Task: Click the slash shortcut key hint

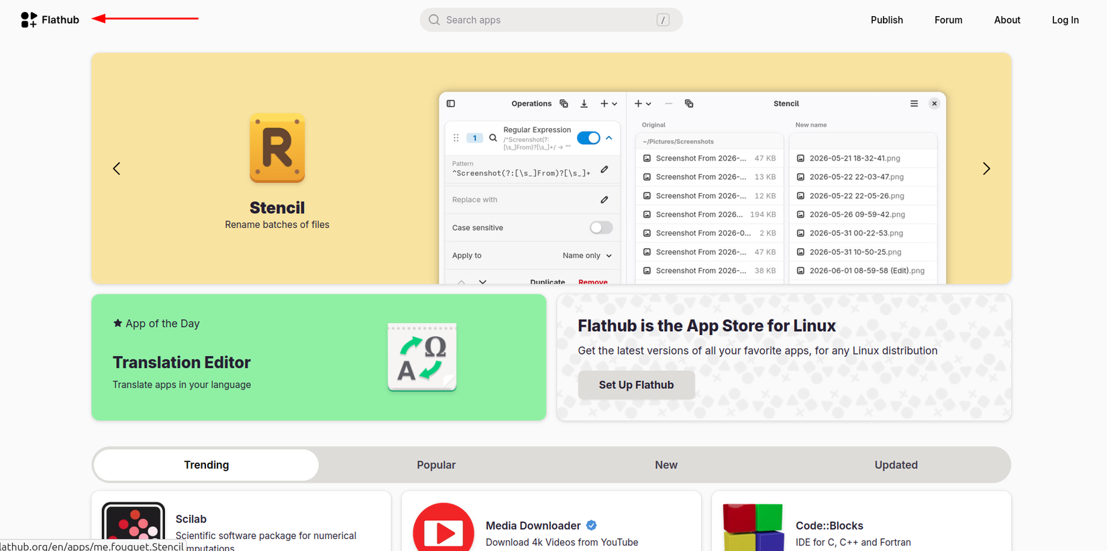Action: click(x=663, y=20)
